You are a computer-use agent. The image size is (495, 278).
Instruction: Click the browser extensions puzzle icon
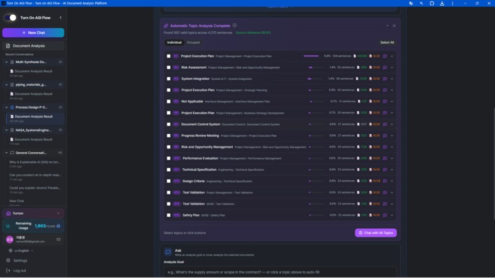pyautogui.click(x=432, y=3)
